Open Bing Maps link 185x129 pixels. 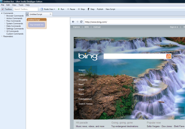(81, 89)
